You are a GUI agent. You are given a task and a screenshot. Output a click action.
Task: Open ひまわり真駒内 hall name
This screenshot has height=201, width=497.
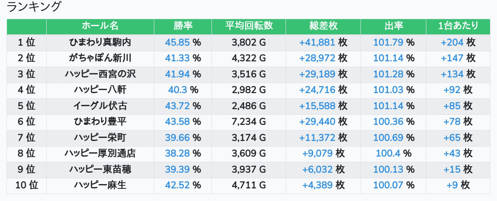click(x=100, y=42)
